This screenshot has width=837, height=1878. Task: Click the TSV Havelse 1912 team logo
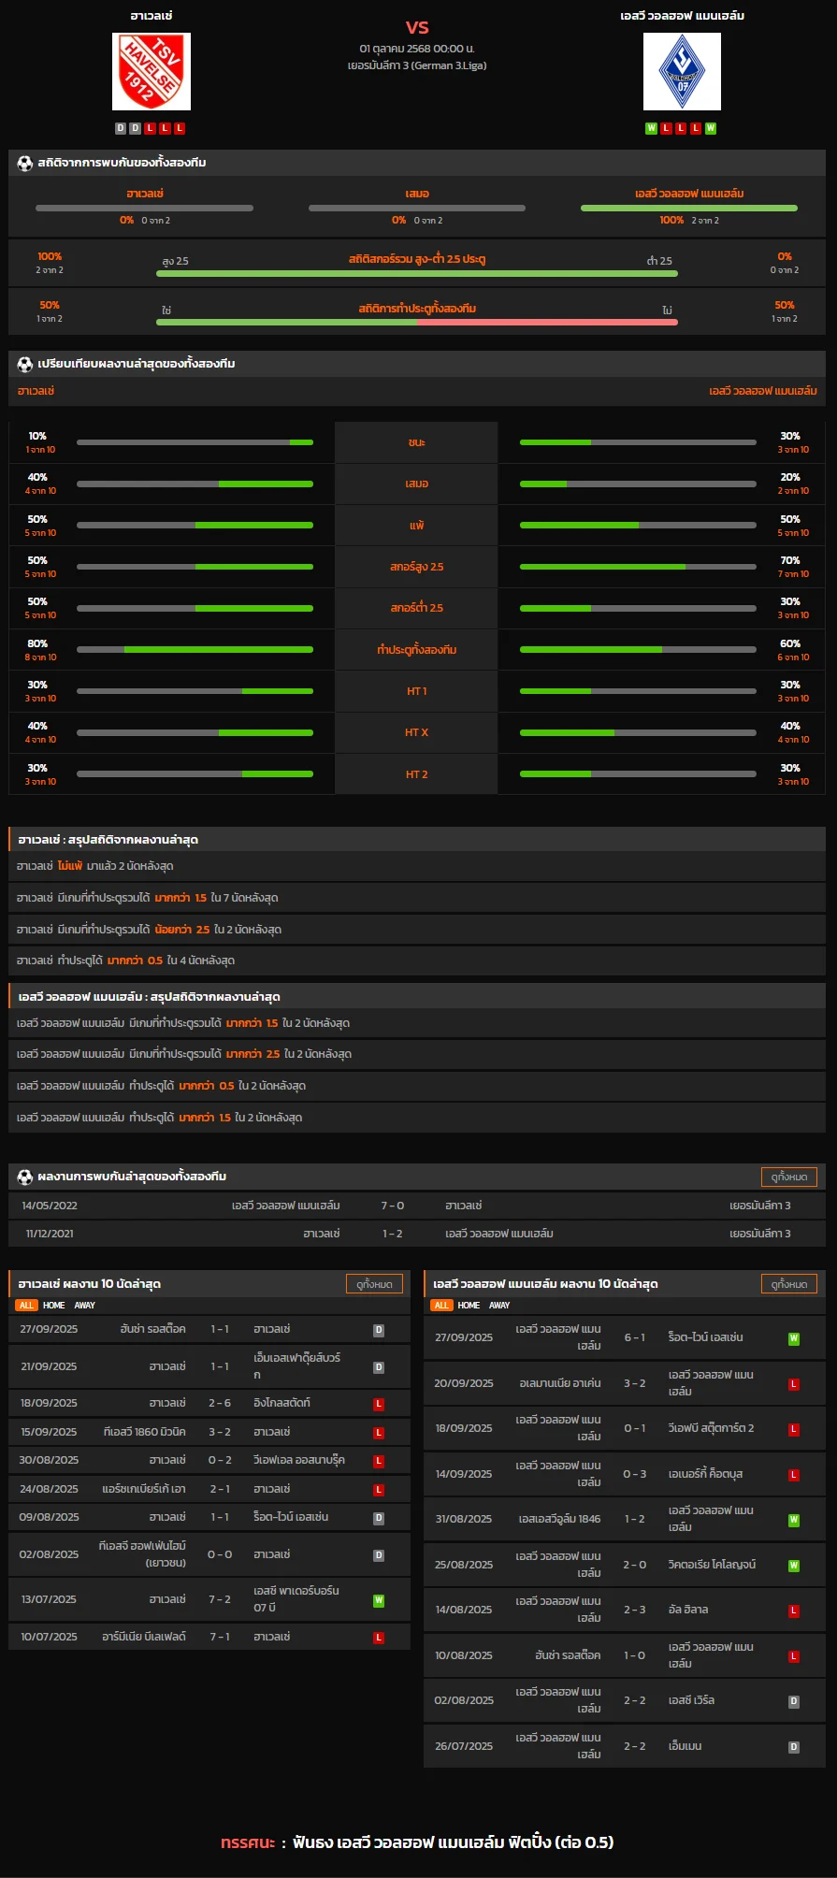click(x=152, y=72)
